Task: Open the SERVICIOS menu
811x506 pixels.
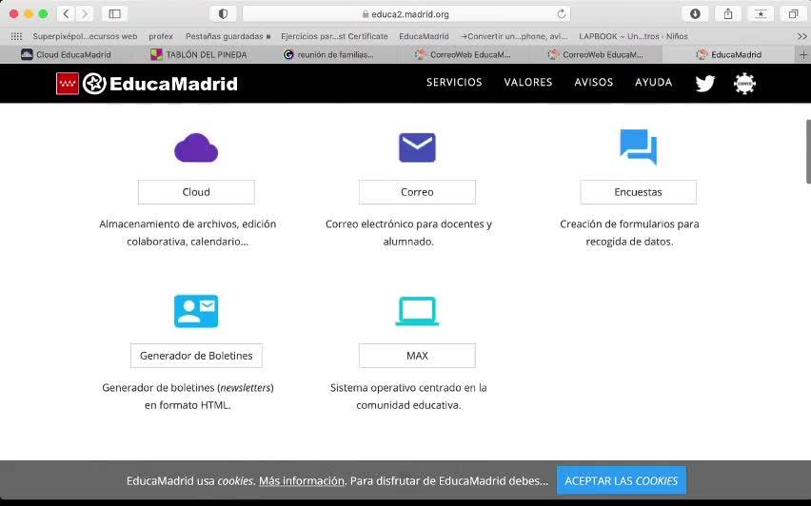Action: [454, 82]
